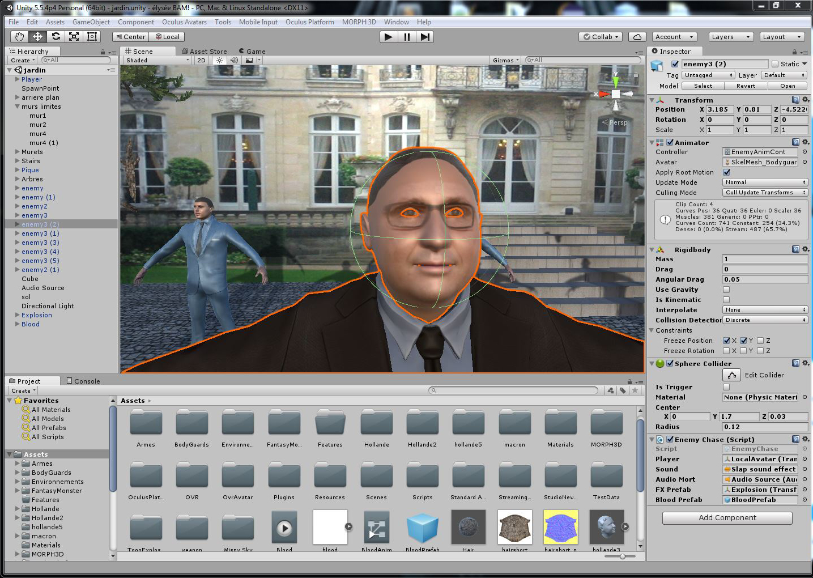Select the Scale tool
813x578 pixels.
tap(74, 37)
